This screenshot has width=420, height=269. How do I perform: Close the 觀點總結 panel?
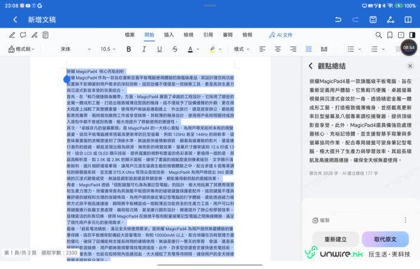click(x=410, y=66)
